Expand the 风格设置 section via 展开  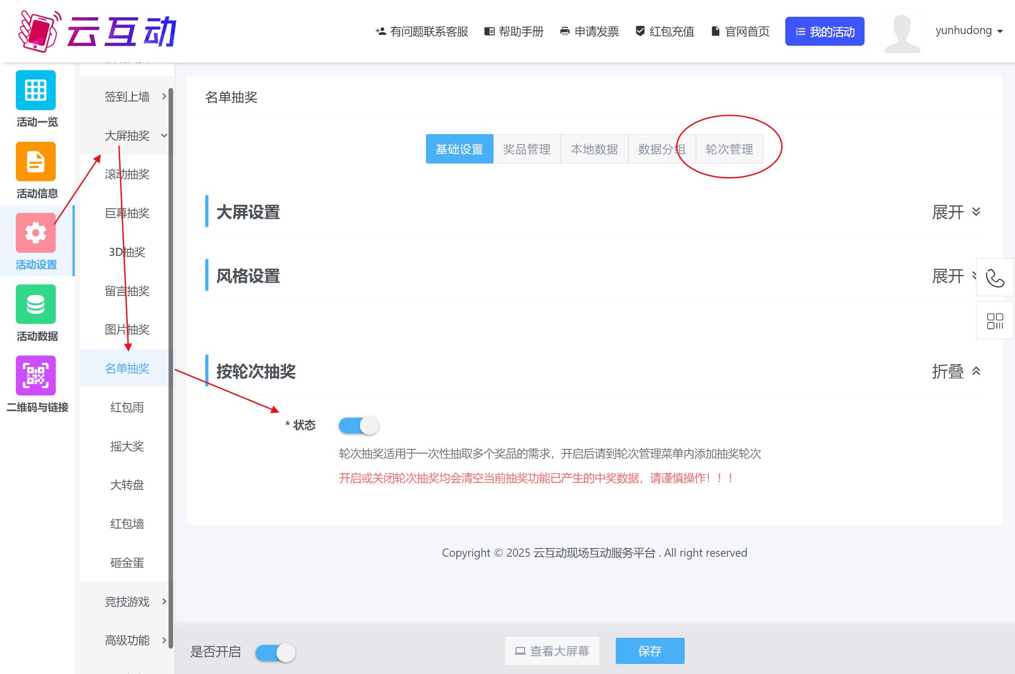(947, 275)
